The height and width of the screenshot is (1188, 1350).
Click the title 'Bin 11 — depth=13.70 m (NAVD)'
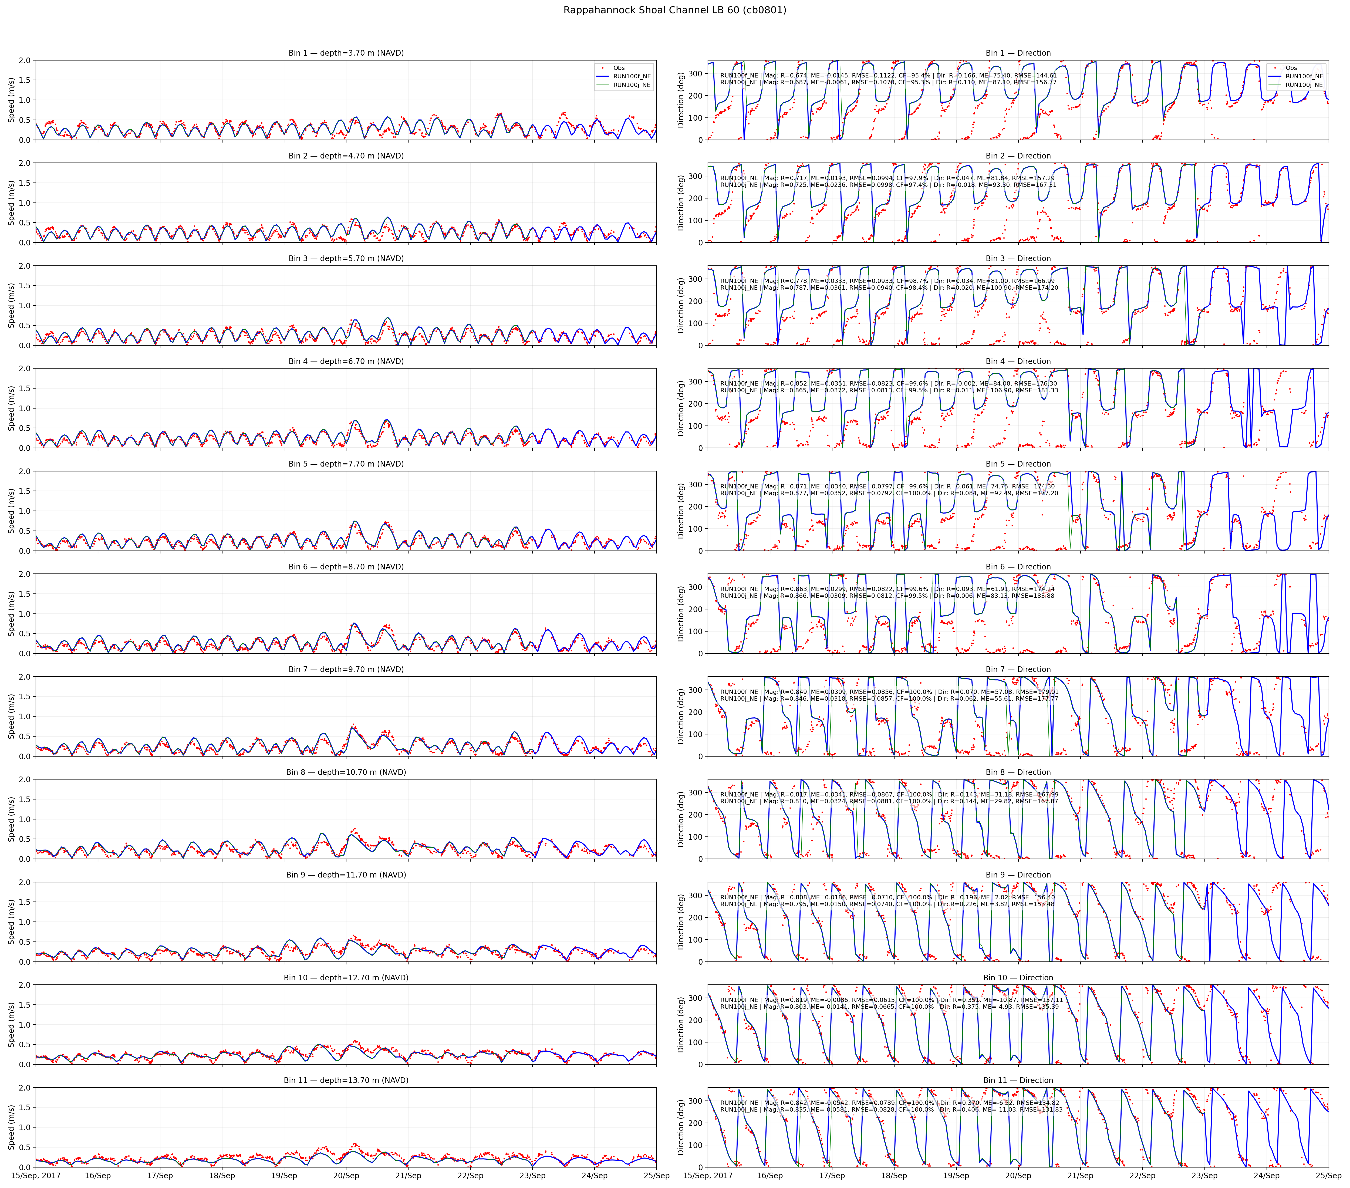tap(346, 1080)
